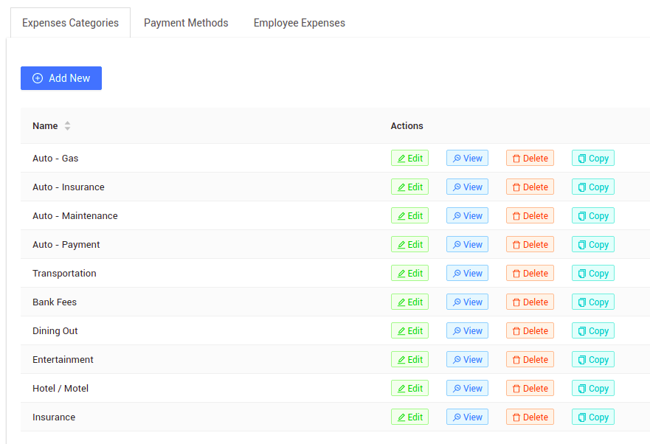This screenshot has width=650, height=444.
Task: View the Transportation category
Action: click(467, 273)
